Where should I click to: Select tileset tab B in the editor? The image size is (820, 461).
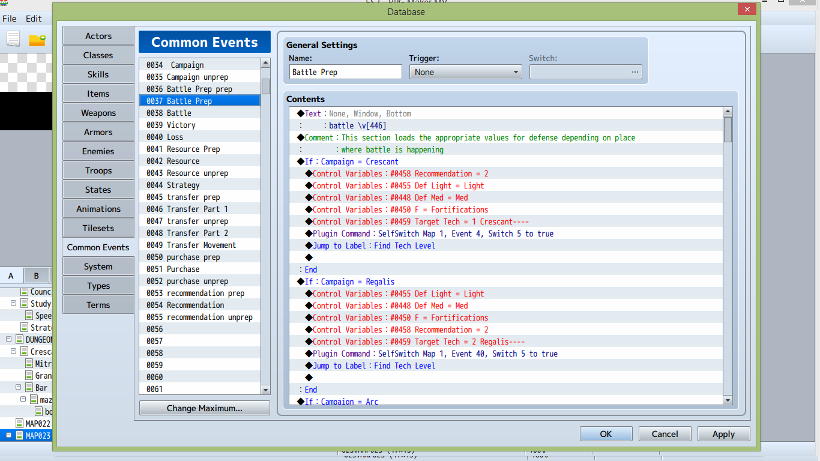[x=36, y=276]
